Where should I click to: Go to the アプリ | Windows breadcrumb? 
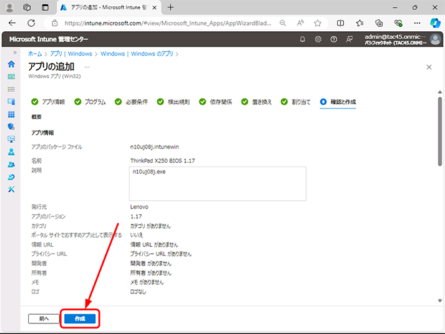(x=71, y=54)
